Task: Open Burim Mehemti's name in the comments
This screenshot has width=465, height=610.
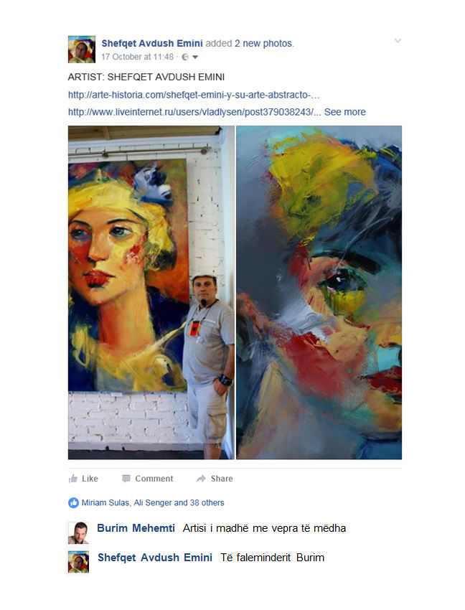Action: point(136,528)
